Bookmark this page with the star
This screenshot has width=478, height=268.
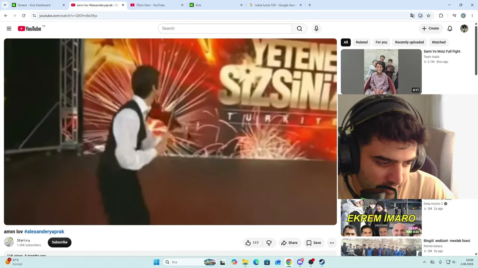pos(429,16)
